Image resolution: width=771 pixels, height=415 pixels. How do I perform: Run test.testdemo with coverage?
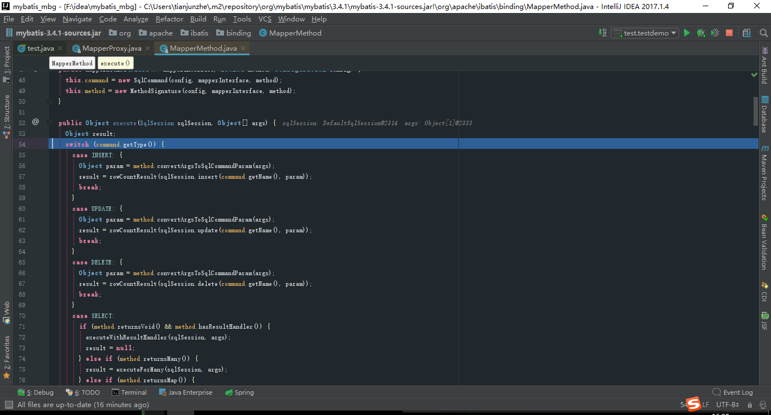(715, 33)
